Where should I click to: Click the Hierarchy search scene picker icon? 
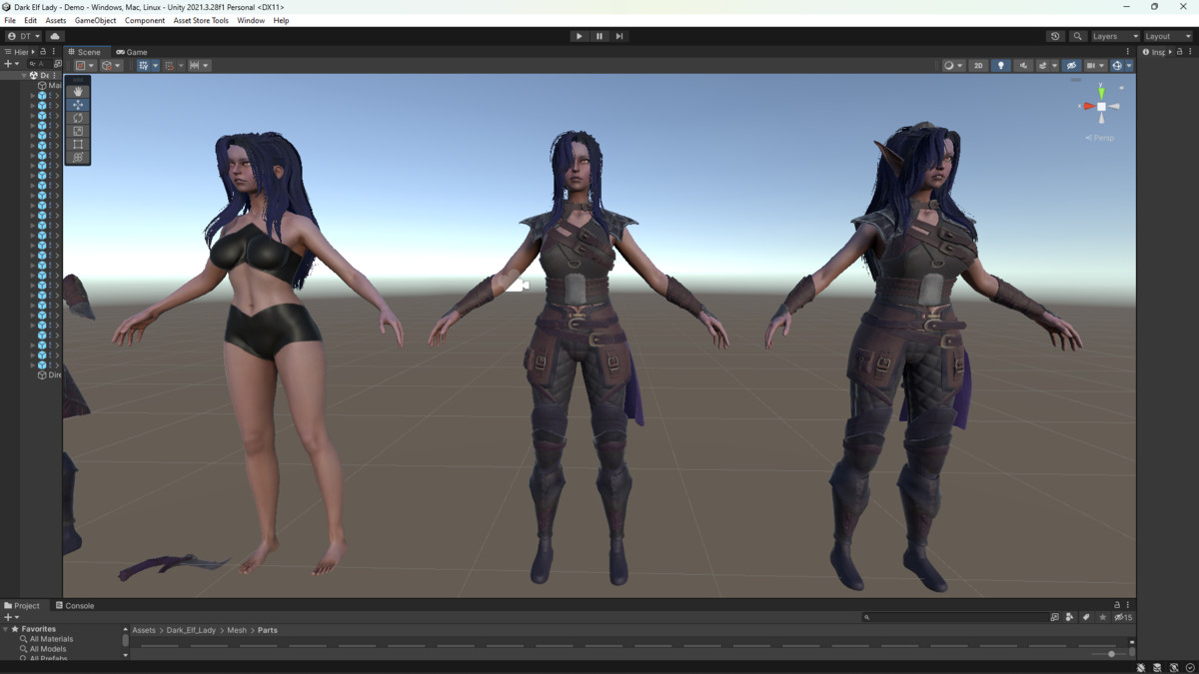click(57, 64)
